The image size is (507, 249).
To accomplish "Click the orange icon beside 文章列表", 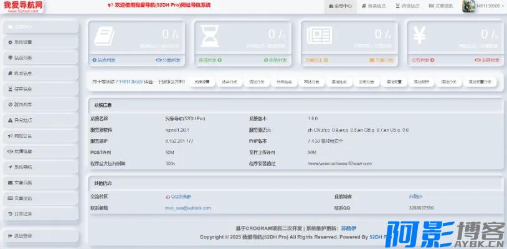I will [x=326, y=60].
